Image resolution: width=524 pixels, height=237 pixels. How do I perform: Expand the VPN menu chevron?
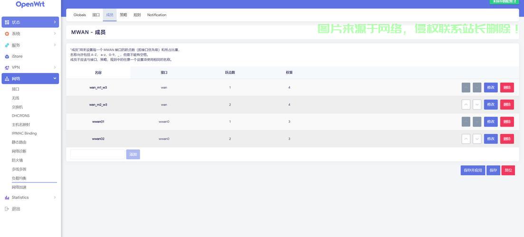(x=55, y=68)
